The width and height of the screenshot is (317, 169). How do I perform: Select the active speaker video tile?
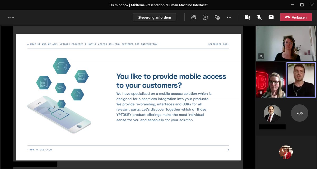coord(301,80)
